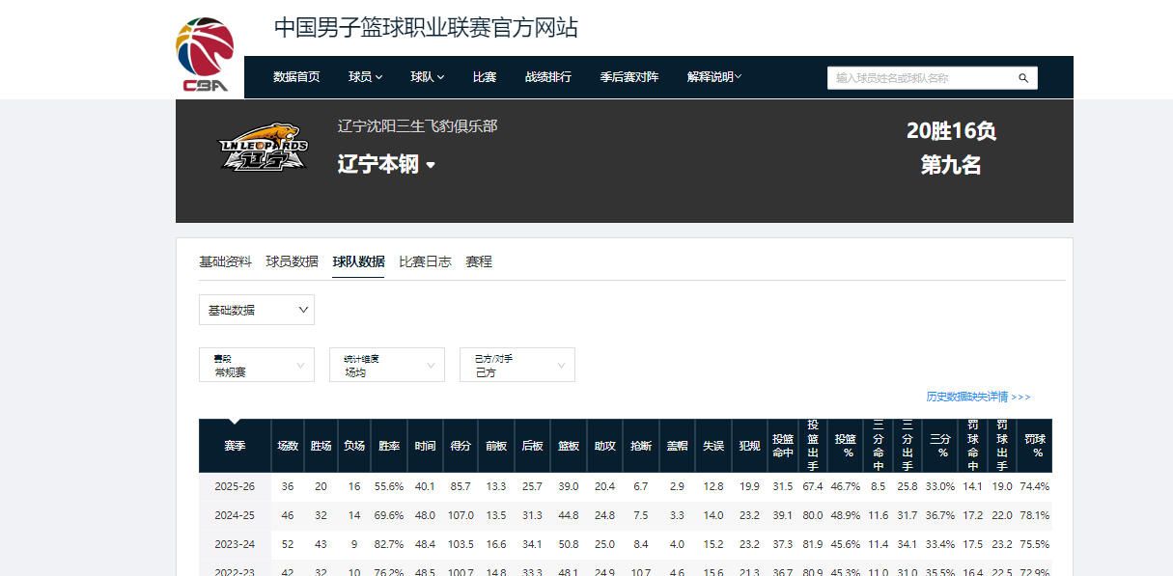This screenshot has height=576, width=1173.
Task: Open the 常规赛 stage dropdown
Action: (257, 365)
